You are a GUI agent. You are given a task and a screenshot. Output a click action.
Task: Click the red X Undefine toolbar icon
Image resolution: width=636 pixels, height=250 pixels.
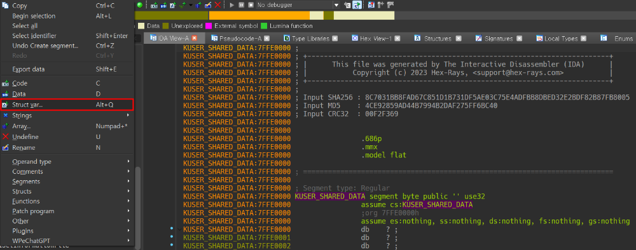point(218,5)
